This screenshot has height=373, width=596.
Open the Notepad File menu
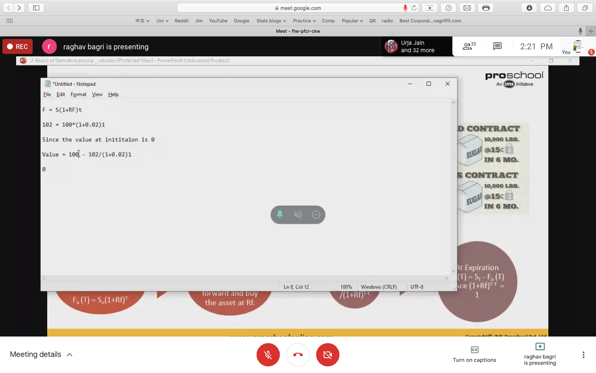tap(47, 94)
